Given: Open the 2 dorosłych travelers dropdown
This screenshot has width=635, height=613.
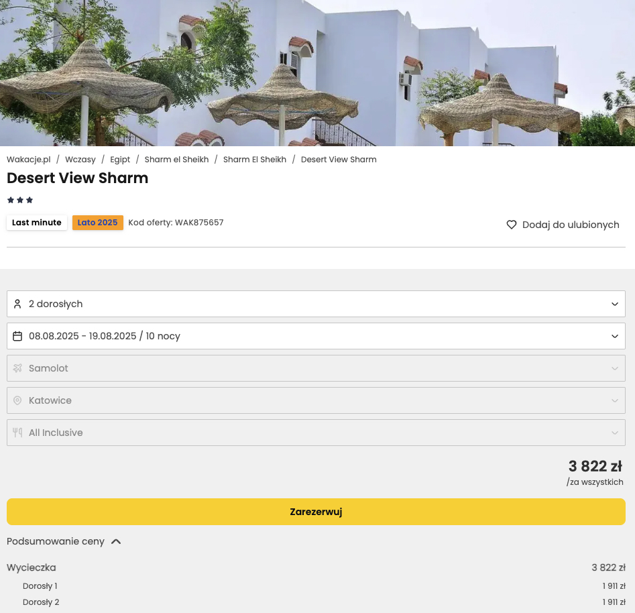Looking at the screenshot, I should [x=316, y=304].
